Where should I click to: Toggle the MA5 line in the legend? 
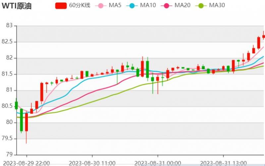[108, 5]
